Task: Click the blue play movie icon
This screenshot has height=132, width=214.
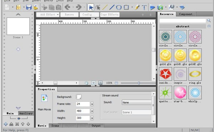Action: click(x=152, y=7)
